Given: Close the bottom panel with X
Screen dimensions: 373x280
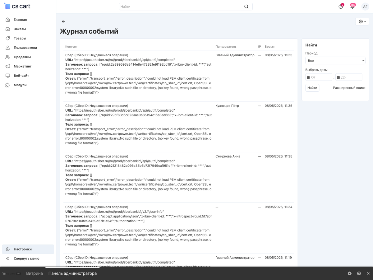Looking at the screenshot, I should click(368, 273).
